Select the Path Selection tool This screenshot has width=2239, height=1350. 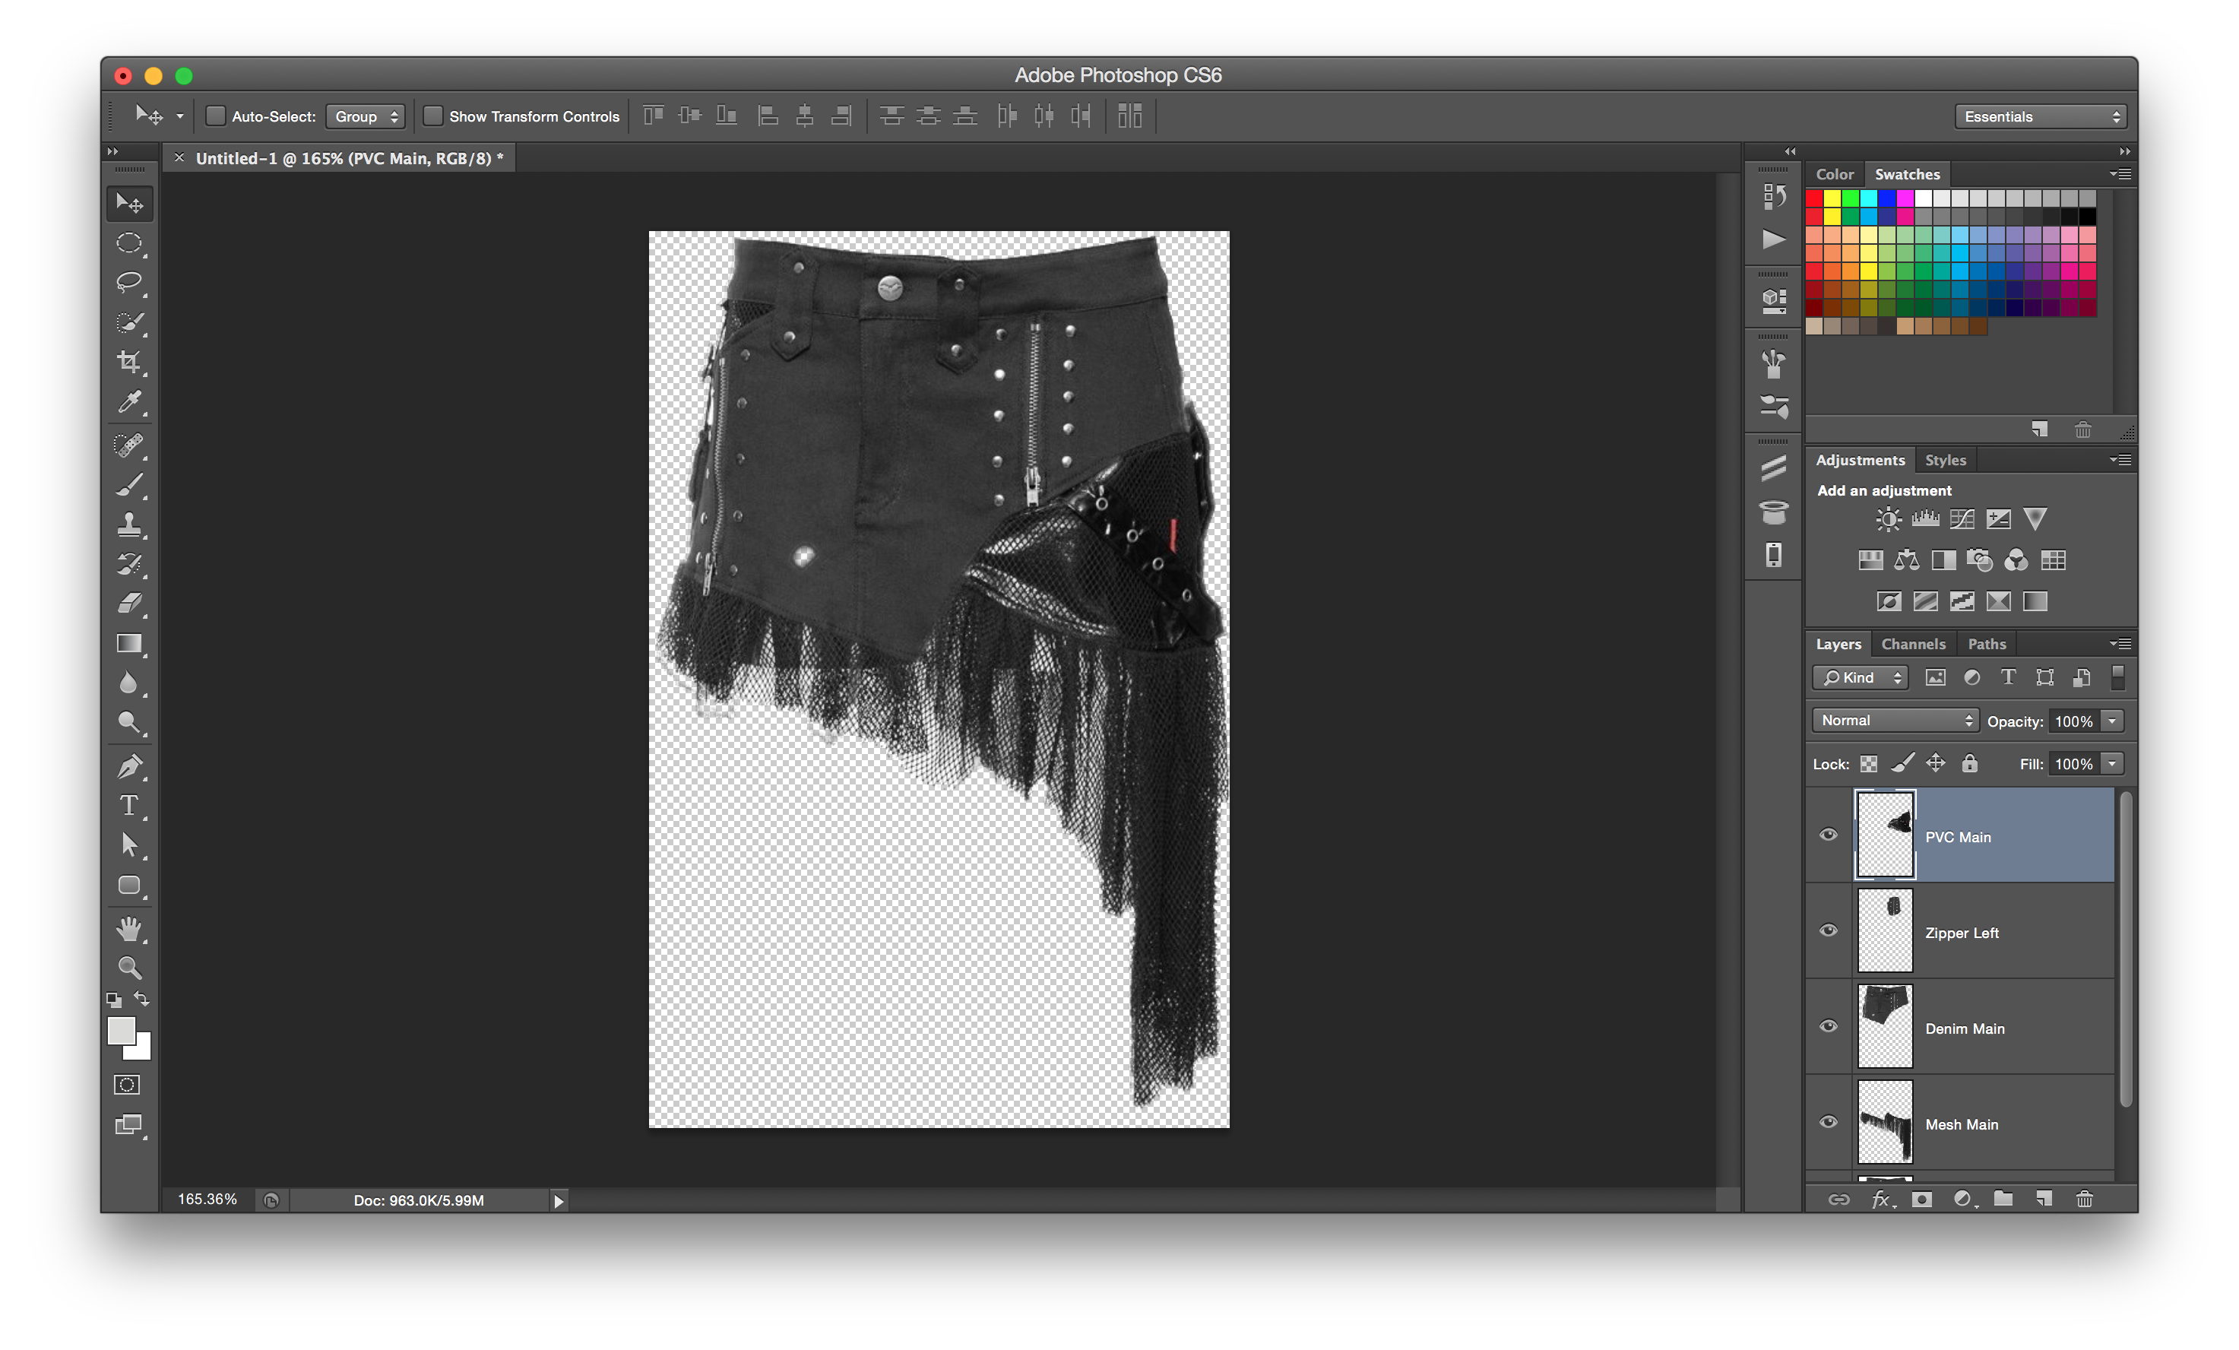point(129,845)
